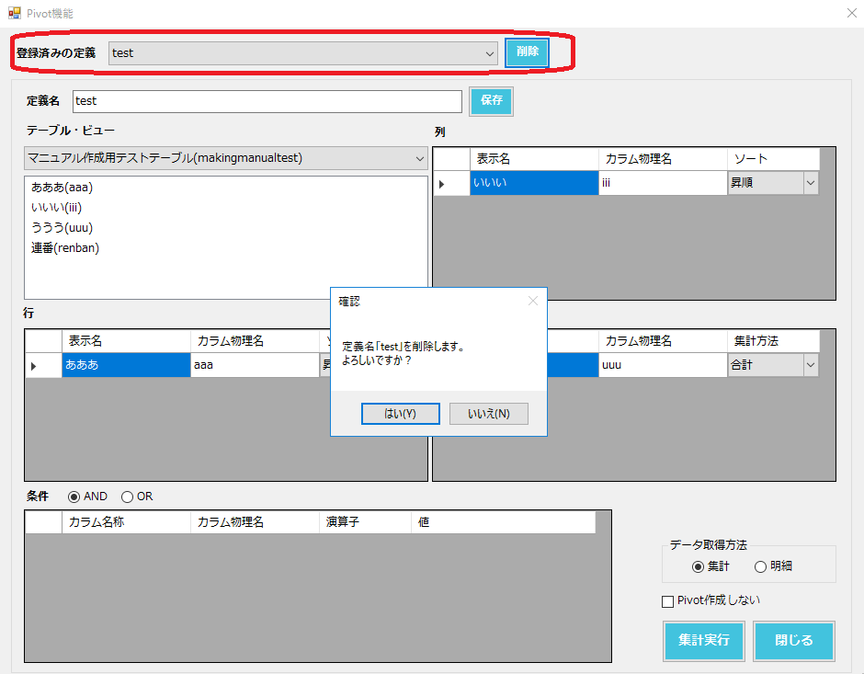The image size is (864, 674).
Task: Close the Pivot機能 window
Action: 851,13
